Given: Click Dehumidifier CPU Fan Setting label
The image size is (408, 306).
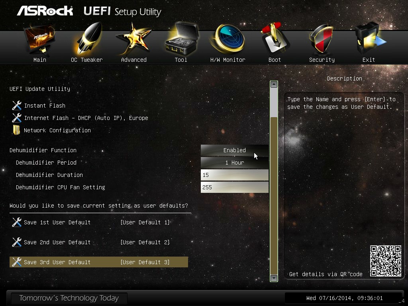Looking at the screenshot, I should coord(61,187).
